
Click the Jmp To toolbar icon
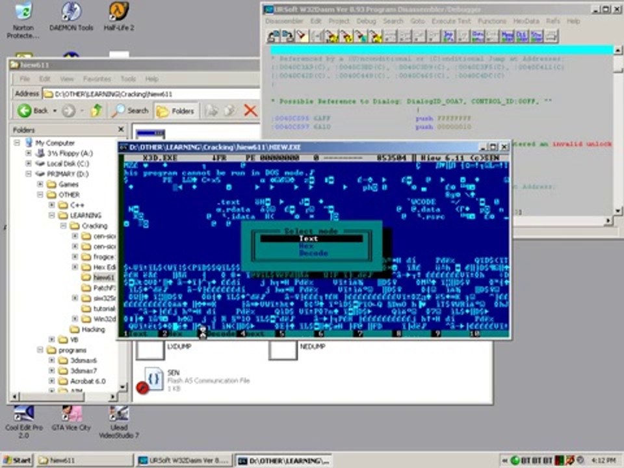449,36
